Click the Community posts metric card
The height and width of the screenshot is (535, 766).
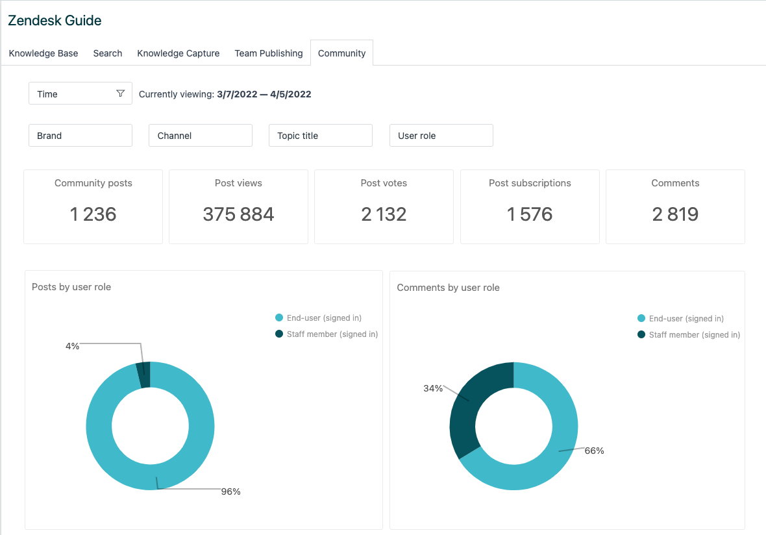click(93, 206)
